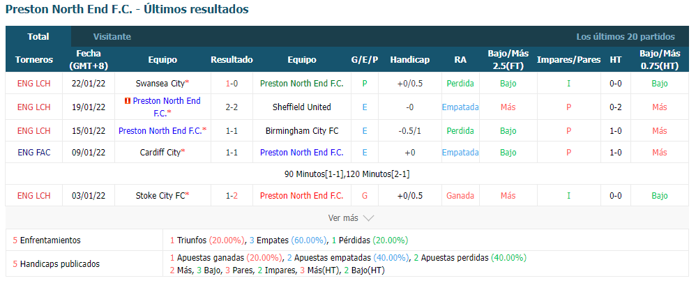Click the red card icon beside Preston North End
This screenshot has height=283, width=696.
point(128,101)
